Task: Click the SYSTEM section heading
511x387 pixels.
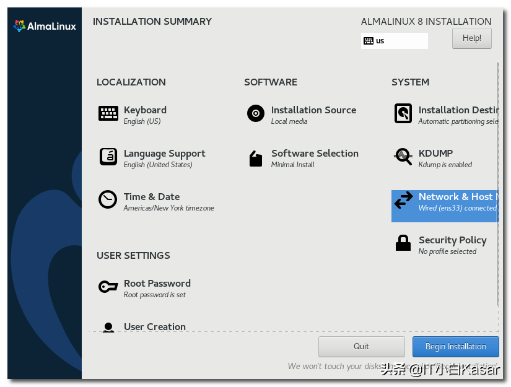Action: point(410,82)
